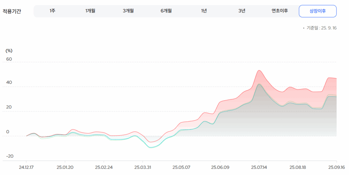Choose the 연초이후 period tab

[x=279, y=11]
